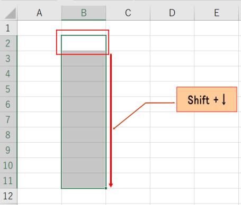Select column C header
The width and height of the screenshot is (241, 205).
pos(128,13)
